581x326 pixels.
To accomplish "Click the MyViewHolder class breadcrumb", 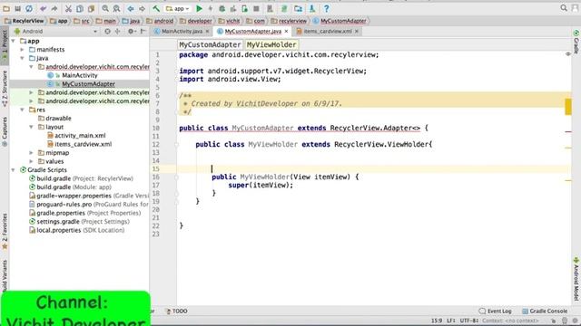I will pyautogui.click(x=271, y=44).
